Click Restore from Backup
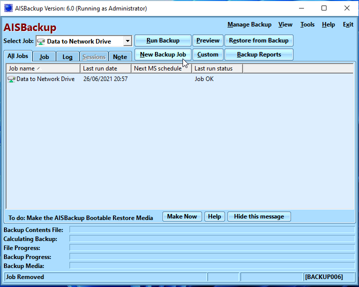 pyautogui.click(x=258, y=40)
